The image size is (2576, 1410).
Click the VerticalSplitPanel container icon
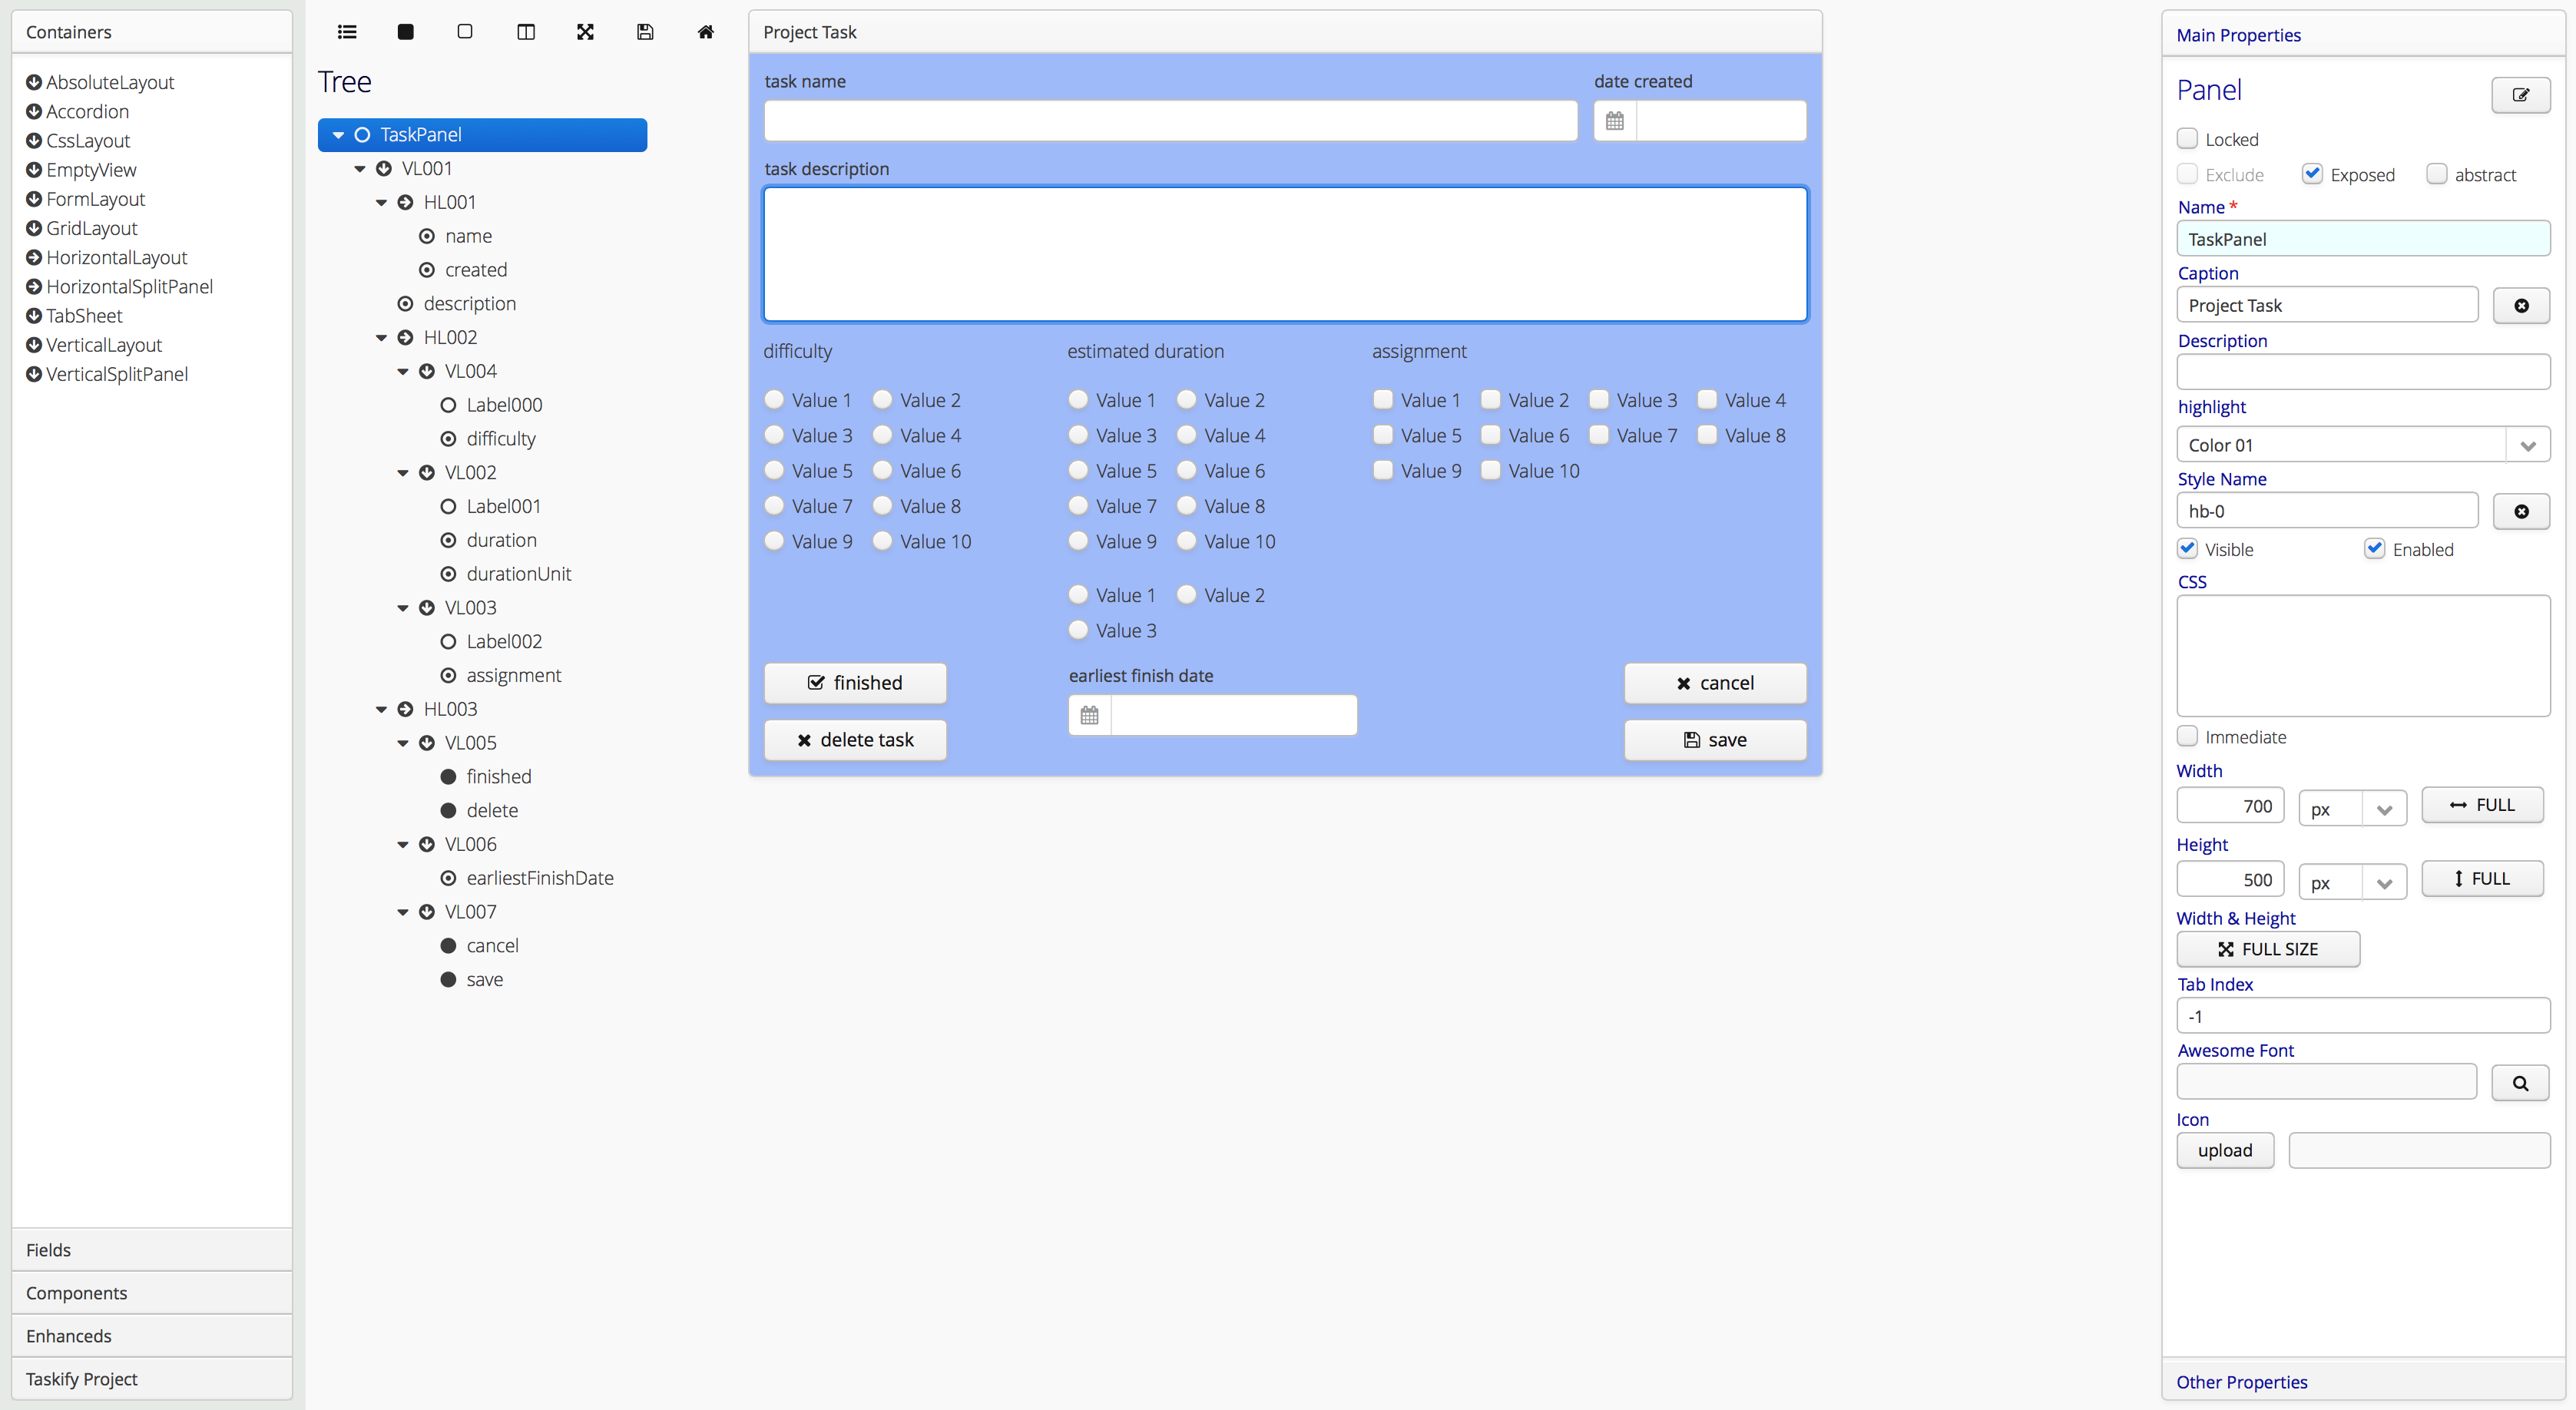(34, 374)
